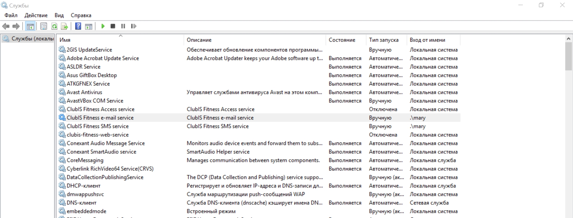Open the Вид menu
Image resolution: width=573 pixels, height=218 pixels.
coord(59,15)
